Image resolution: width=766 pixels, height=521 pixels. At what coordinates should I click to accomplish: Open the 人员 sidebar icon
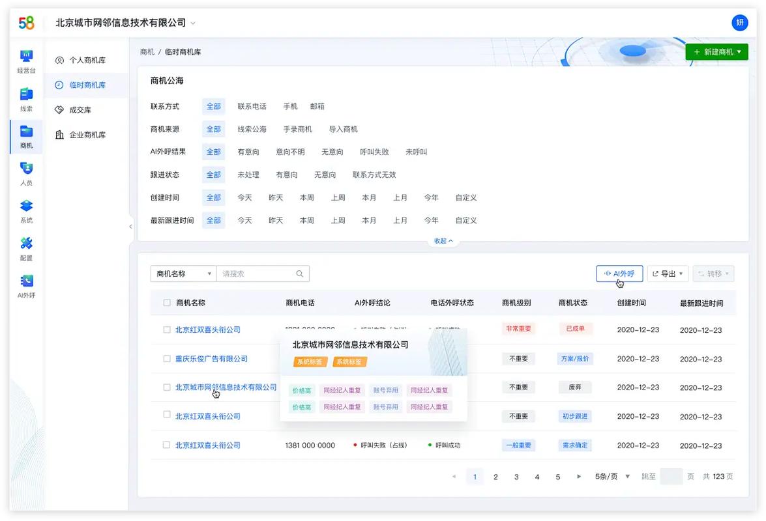(26, 168)
